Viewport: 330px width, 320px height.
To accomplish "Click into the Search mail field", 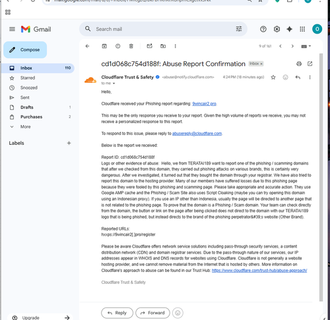I will 163,29.
